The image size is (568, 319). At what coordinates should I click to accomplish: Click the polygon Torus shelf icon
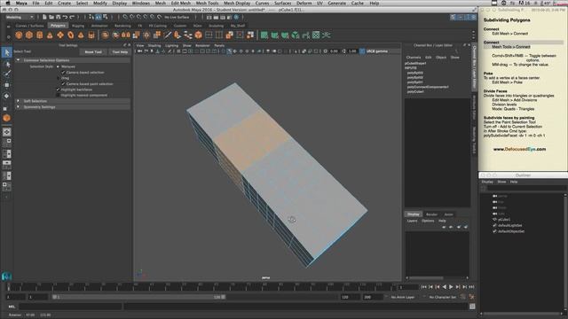[x=71, y=35]
